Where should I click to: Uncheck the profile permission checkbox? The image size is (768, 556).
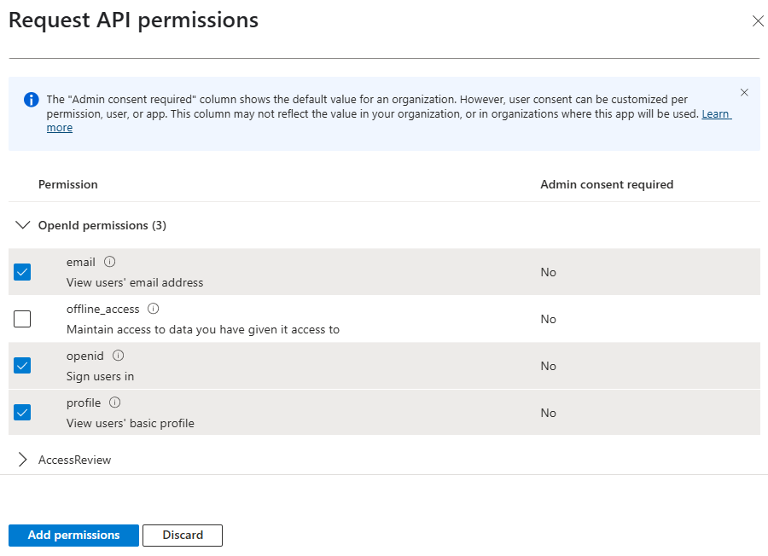coord(22,413)
